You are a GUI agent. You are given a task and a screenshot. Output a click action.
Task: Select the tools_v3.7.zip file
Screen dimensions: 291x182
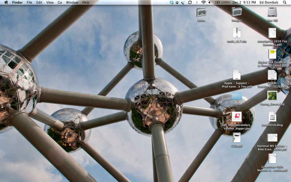pyautogui.click(x=236, y=33)
